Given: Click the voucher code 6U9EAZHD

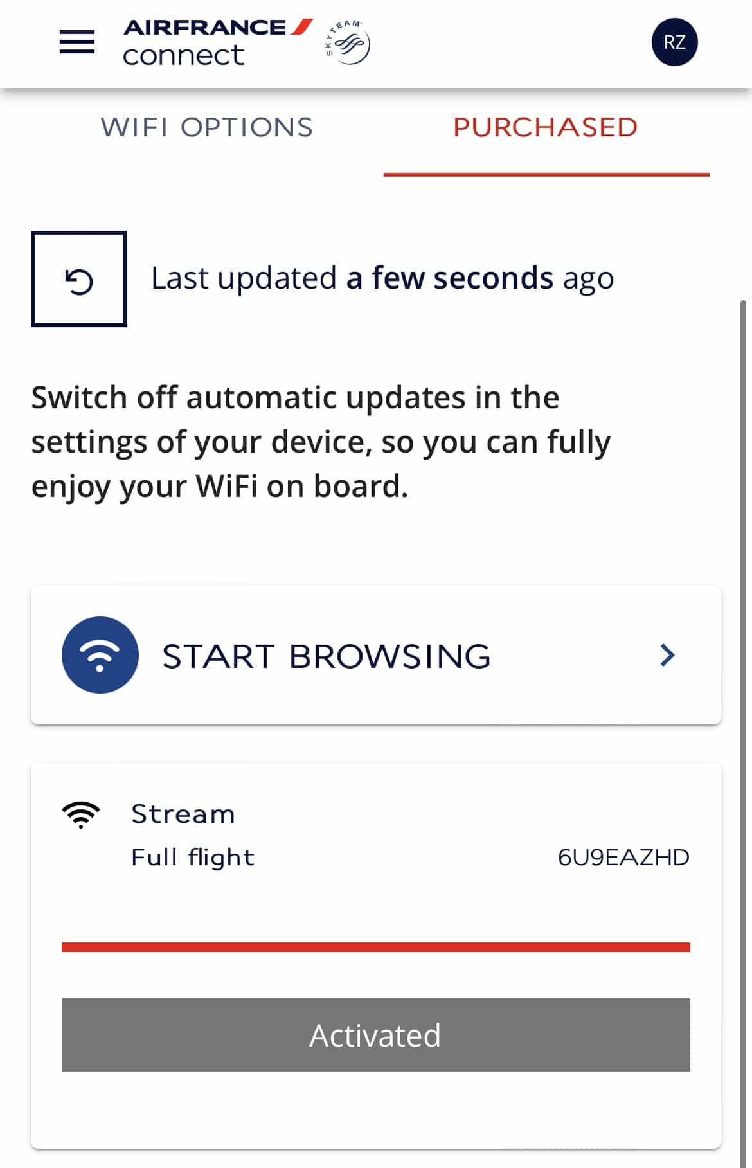Looking at the screenshot, I should click(623, 858).
